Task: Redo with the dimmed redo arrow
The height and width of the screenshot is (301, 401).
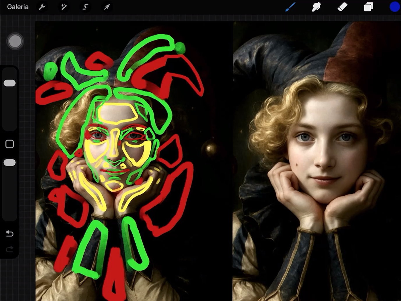Action: tap(10, 249)
